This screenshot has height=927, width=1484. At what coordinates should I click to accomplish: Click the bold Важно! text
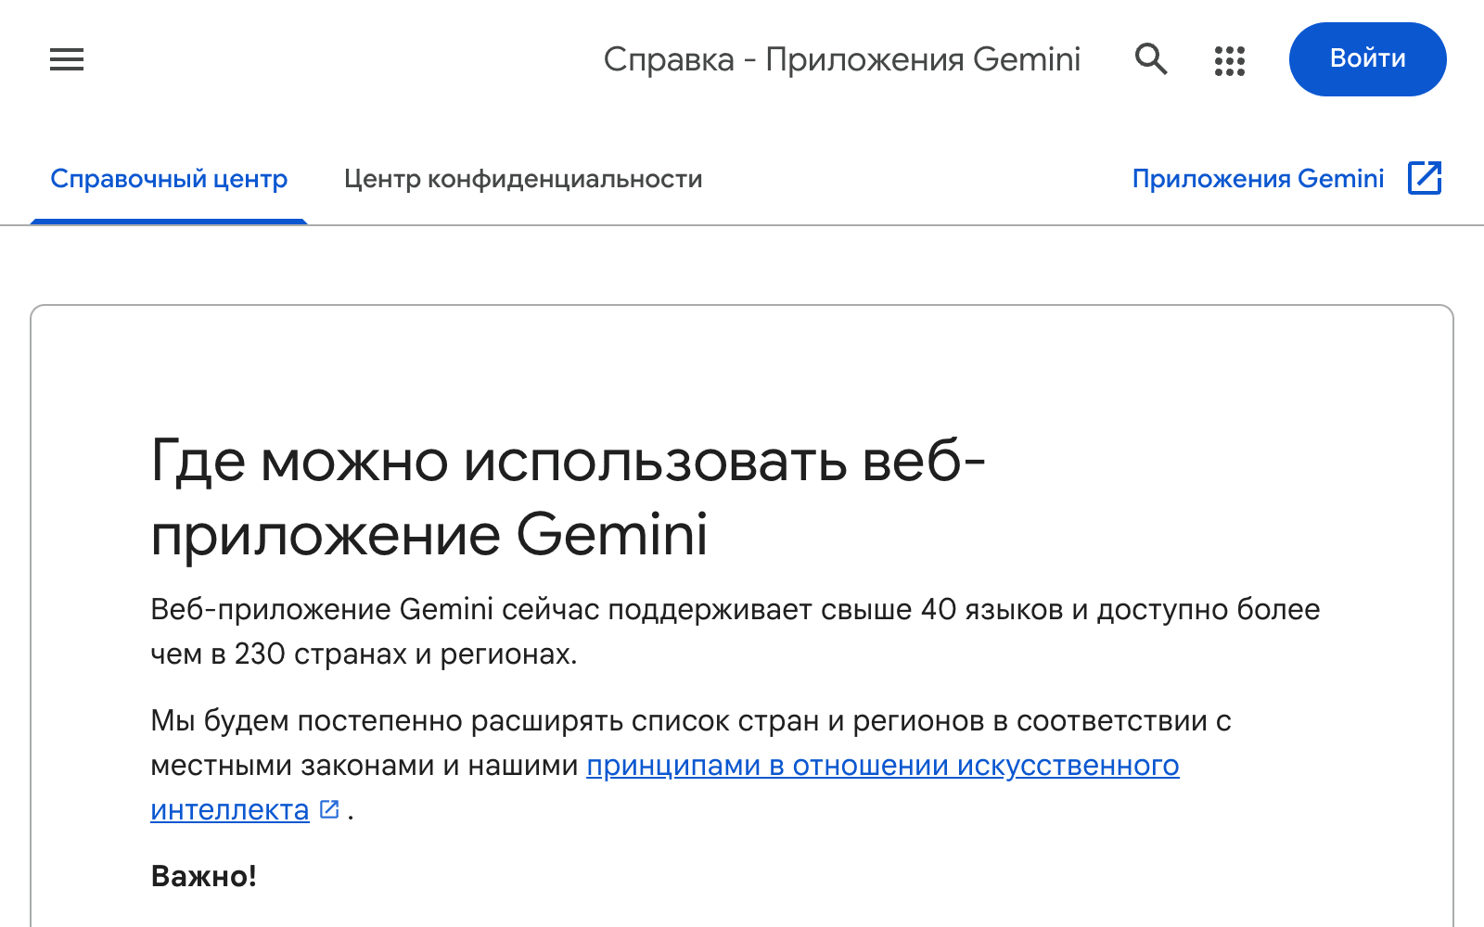[x=204, y=876]
